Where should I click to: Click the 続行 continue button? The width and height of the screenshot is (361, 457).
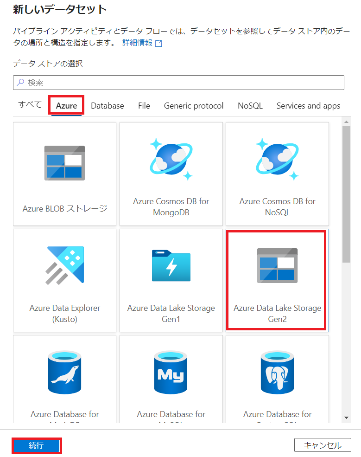(x=37, y=445)
